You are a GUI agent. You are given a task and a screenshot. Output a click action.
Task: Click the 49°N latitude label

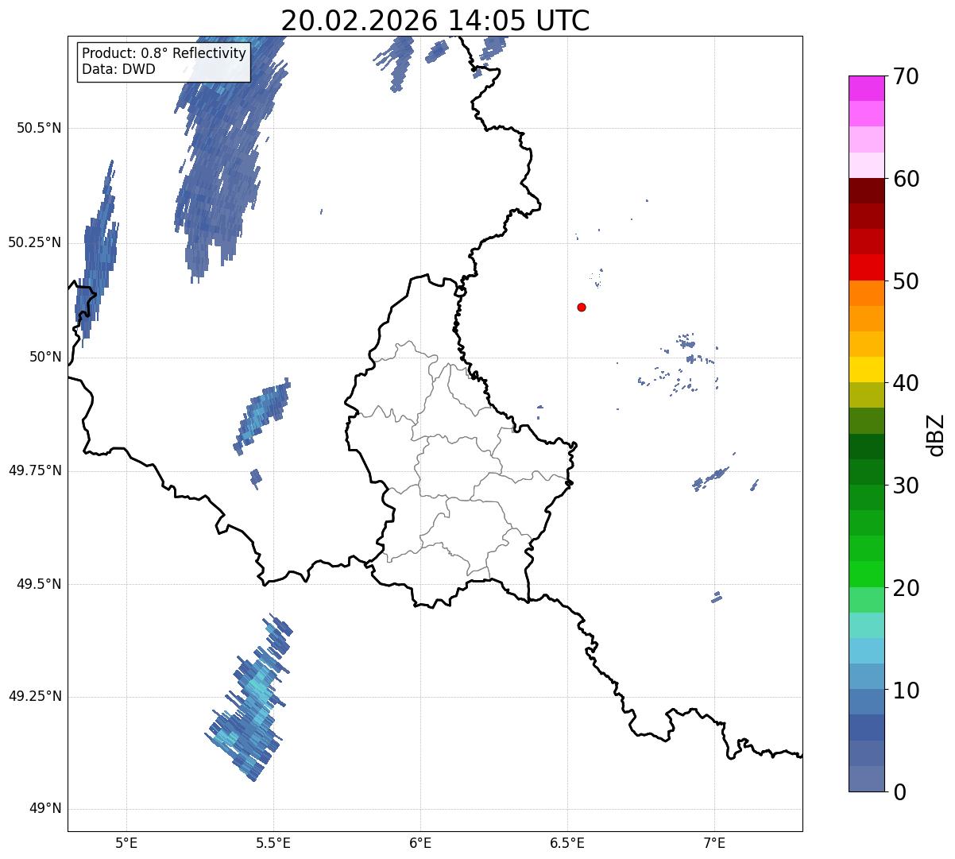pyautogui.click(x=44, y=809)
